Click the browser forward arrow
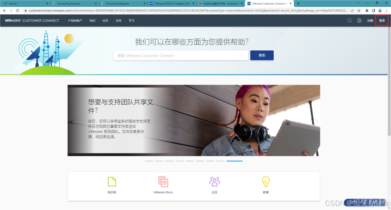This screenshot has width=391, height=210. (11, 10)
